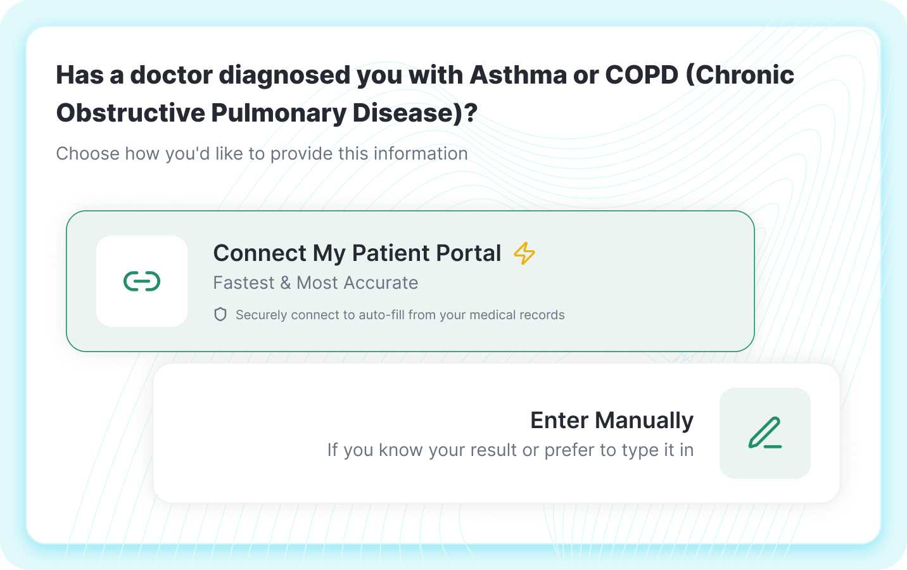
Task: Tap the green pencil icon on Enter Manually card
Action: [764, 433]
